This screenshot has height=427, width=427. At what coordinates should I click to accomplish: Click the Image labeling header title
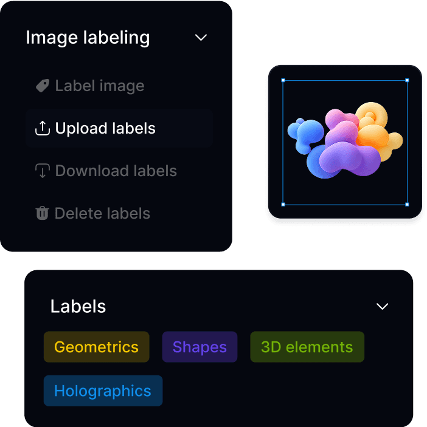coord(88,38)
